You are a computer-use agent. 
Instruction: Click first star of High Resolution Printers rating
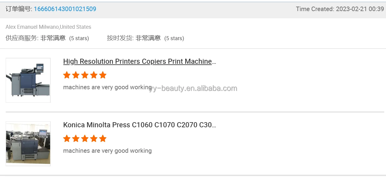click(x=67, y=75)
